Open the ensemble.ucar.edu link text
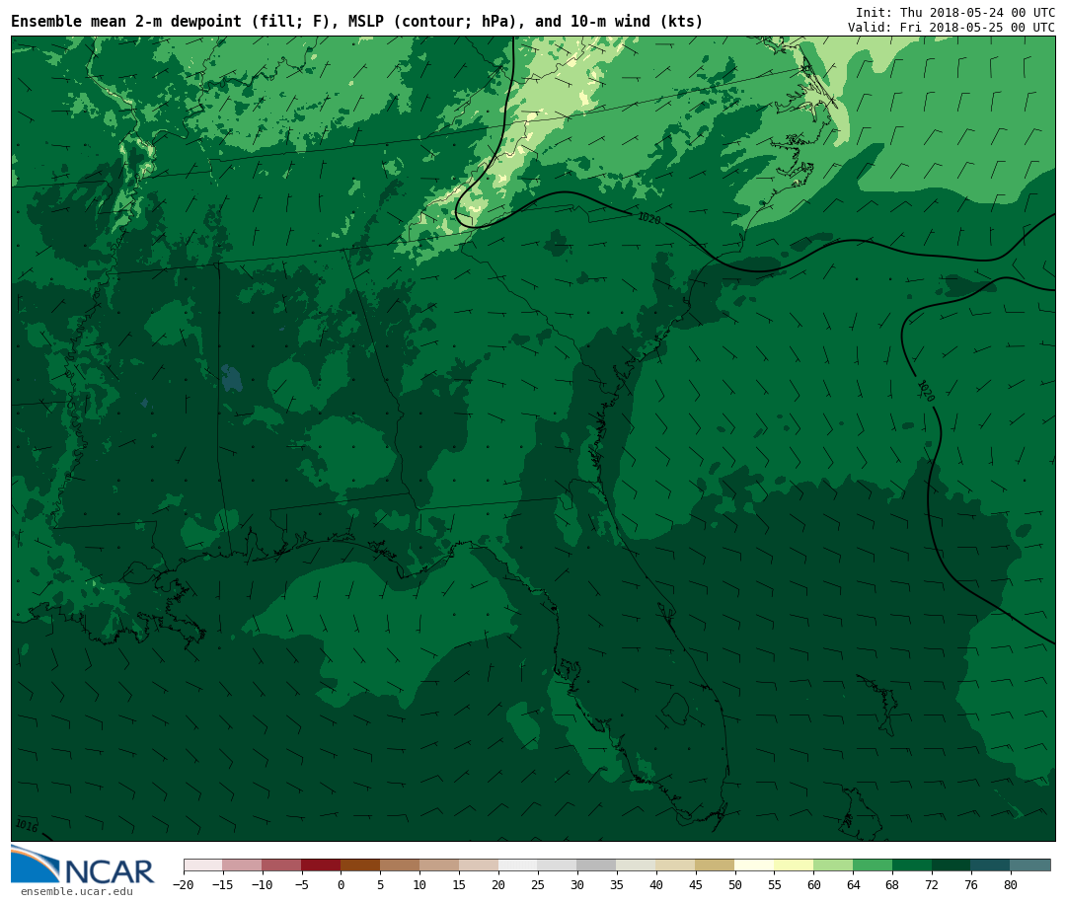The height and width of the screenshot is (903, 1066). coord(77,891)
